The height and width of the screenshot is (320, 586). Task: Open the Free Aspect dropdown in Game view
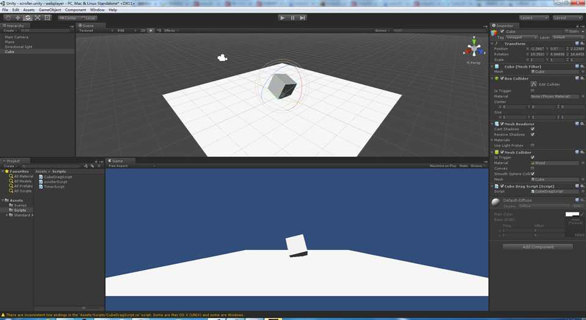point(131,165)
